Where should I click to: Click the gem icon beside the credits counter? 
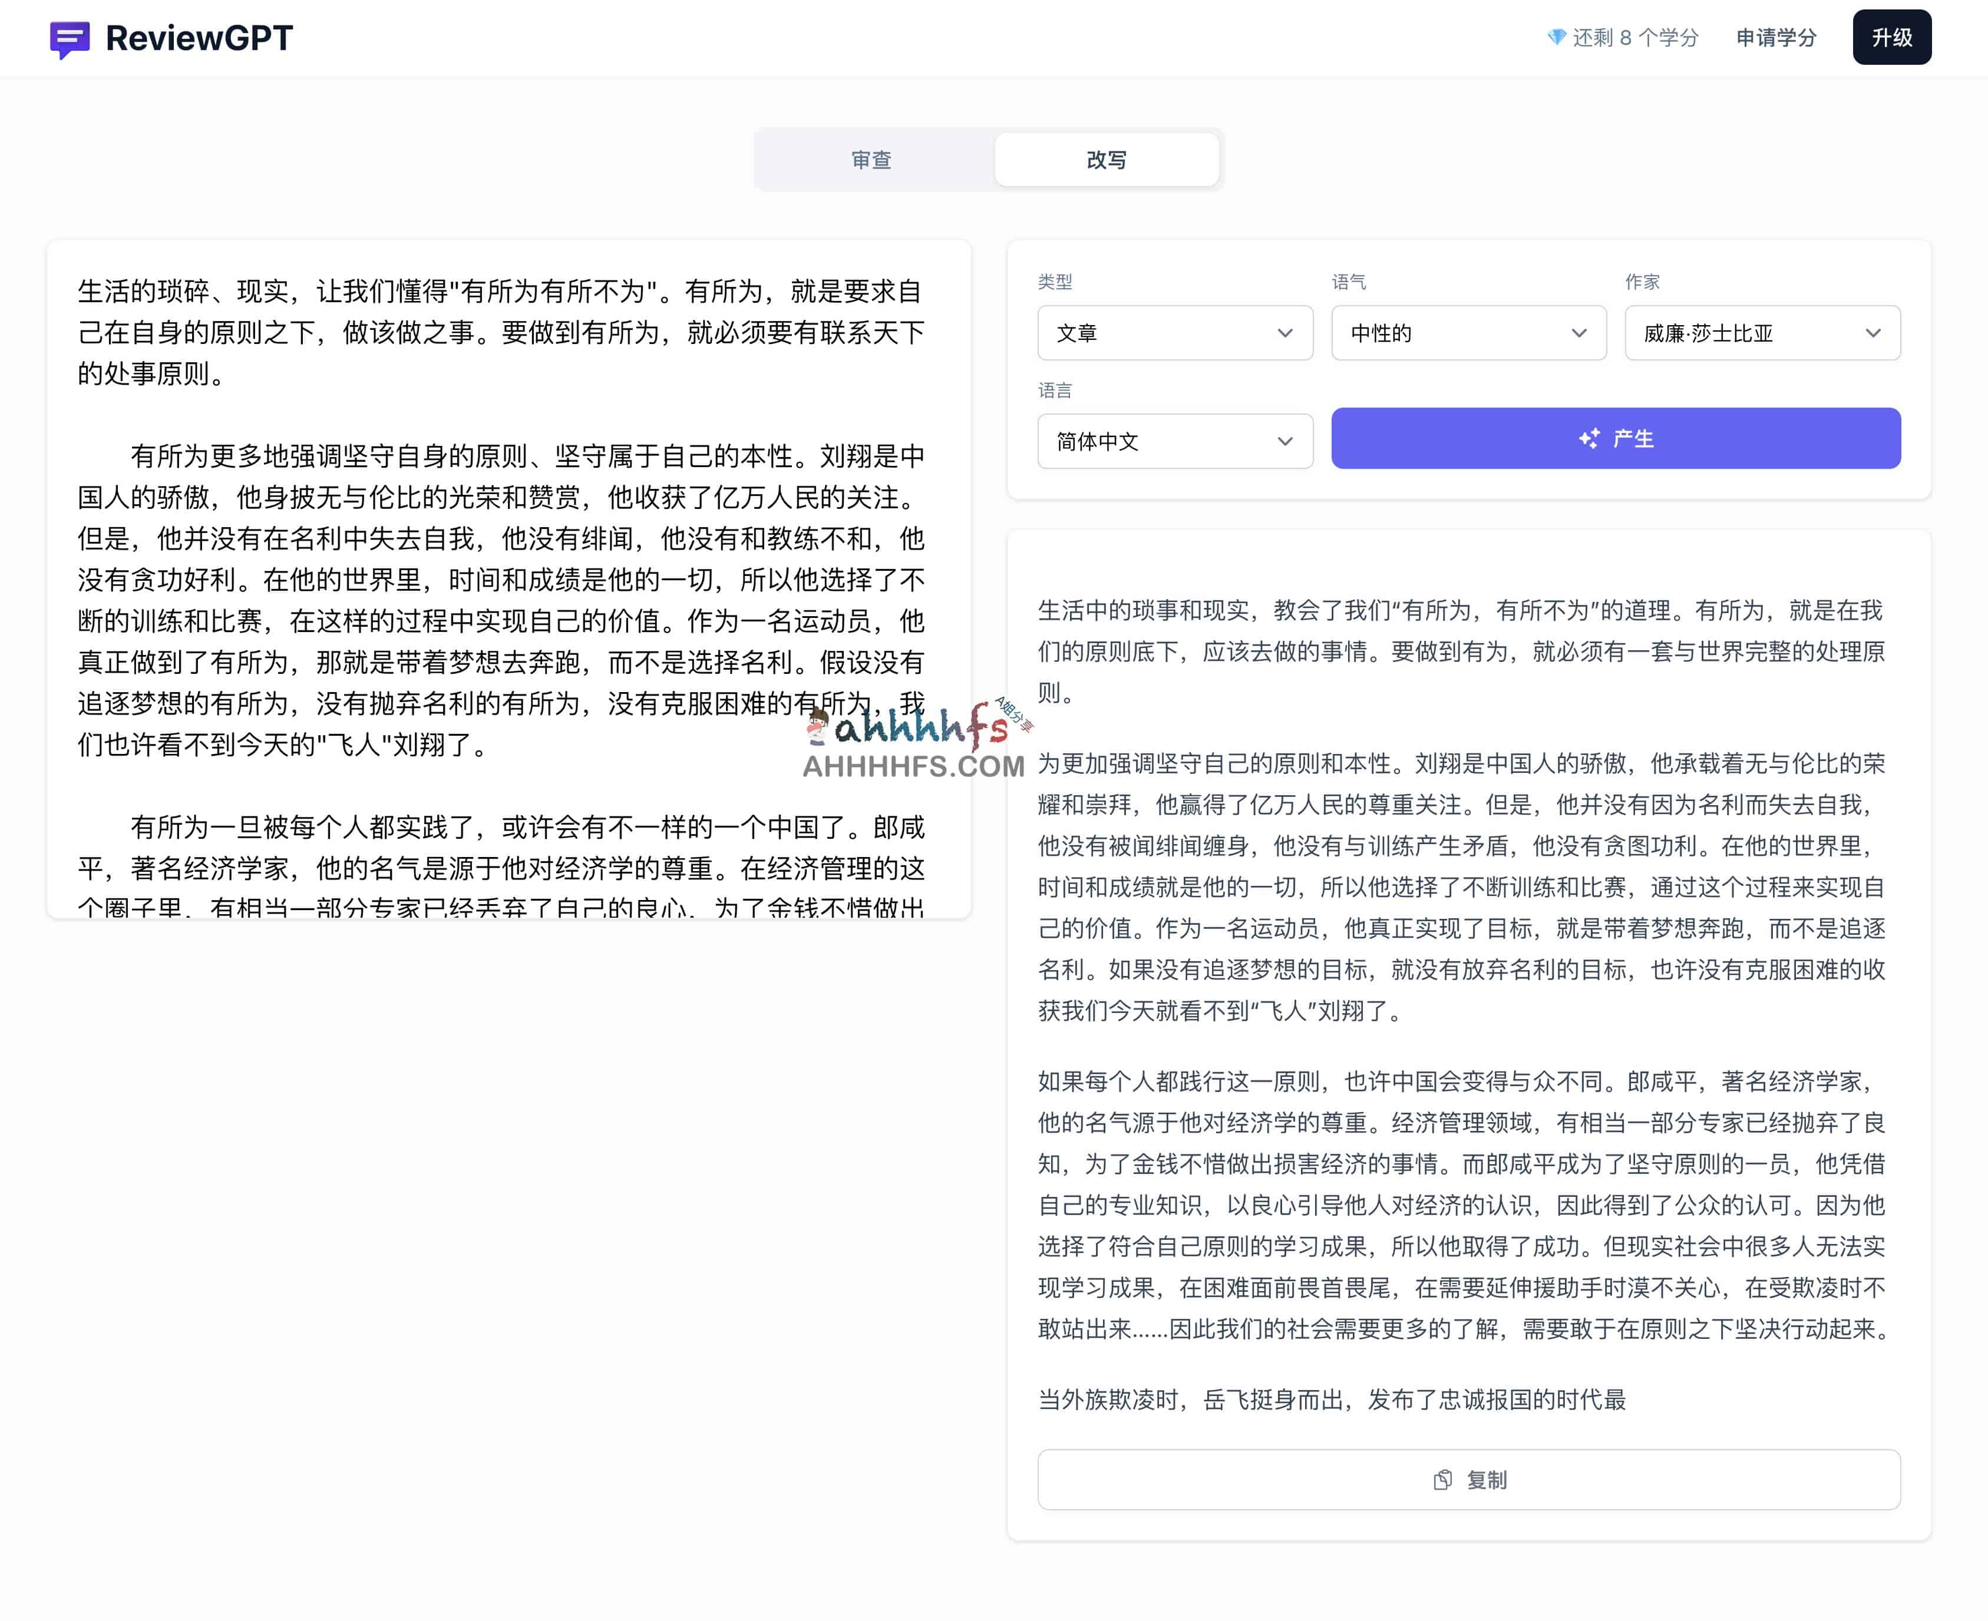1556,37
